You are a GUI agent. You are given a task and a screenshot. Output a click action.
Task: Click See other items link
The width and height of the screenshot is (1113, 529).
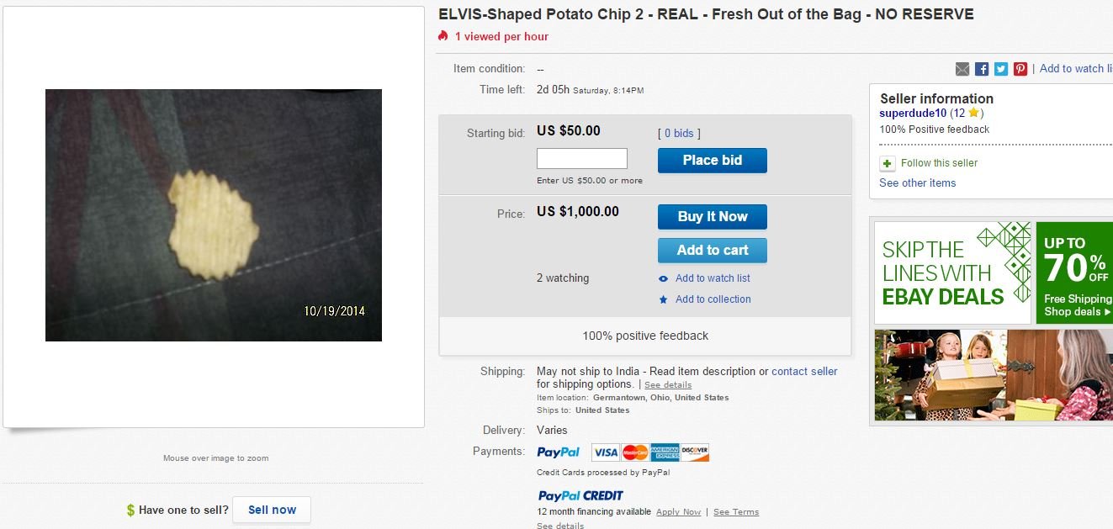pos(917,183)
